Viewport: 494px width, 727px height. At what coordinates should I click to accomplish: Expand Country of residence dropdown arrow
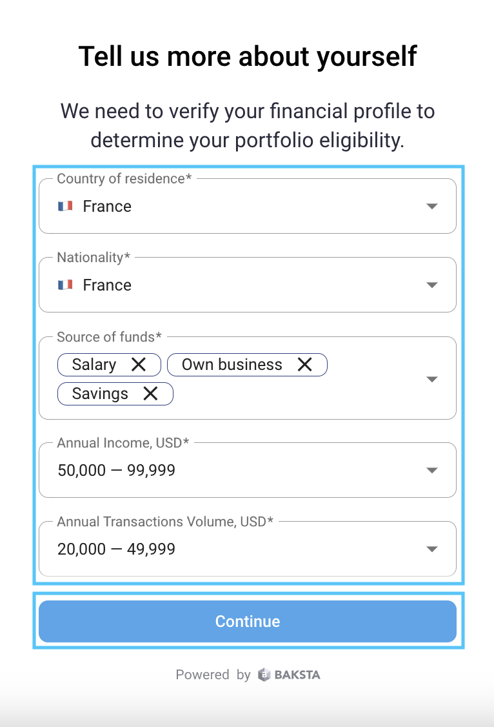pyautogui.click(x=432, y=207)
